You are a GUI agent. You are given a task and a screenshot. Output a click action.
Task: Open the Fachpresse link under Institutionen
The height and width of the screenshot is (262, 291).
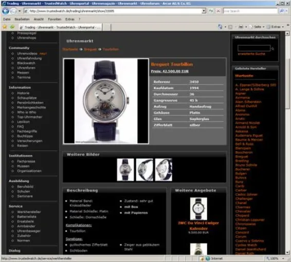coord(26,161)
